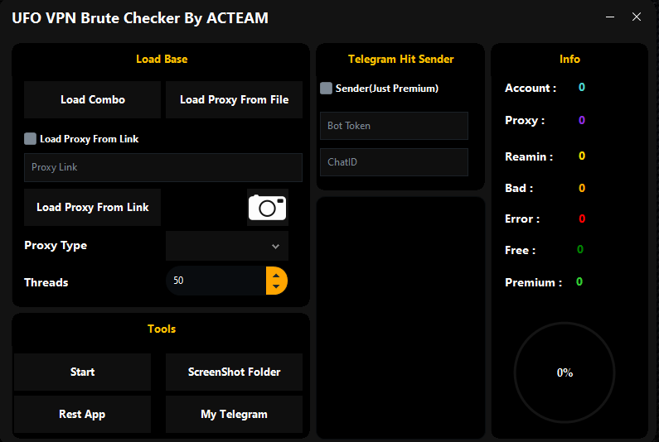
Task: Open the Proxy Type dropdown
Action: [x=227, y=246]
